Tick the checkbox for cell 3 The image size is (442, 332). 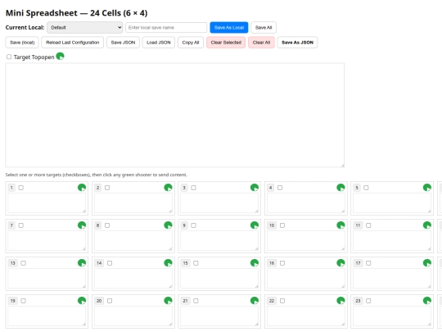[193, 188]
